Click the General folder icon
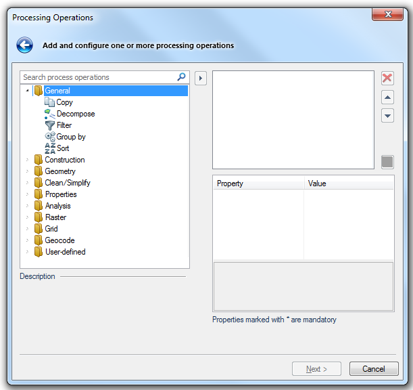Image resolution: width=413 pixels, height=390 pixels. click(39, 91)
